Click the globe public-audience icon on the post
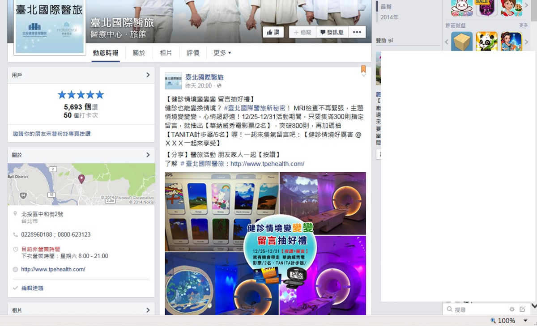The height and width of the screenshot is (326, 537). [x=219, y=85]
